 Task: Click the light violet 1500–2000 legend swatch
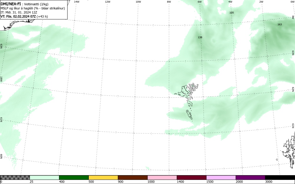(x=221, y=178)
